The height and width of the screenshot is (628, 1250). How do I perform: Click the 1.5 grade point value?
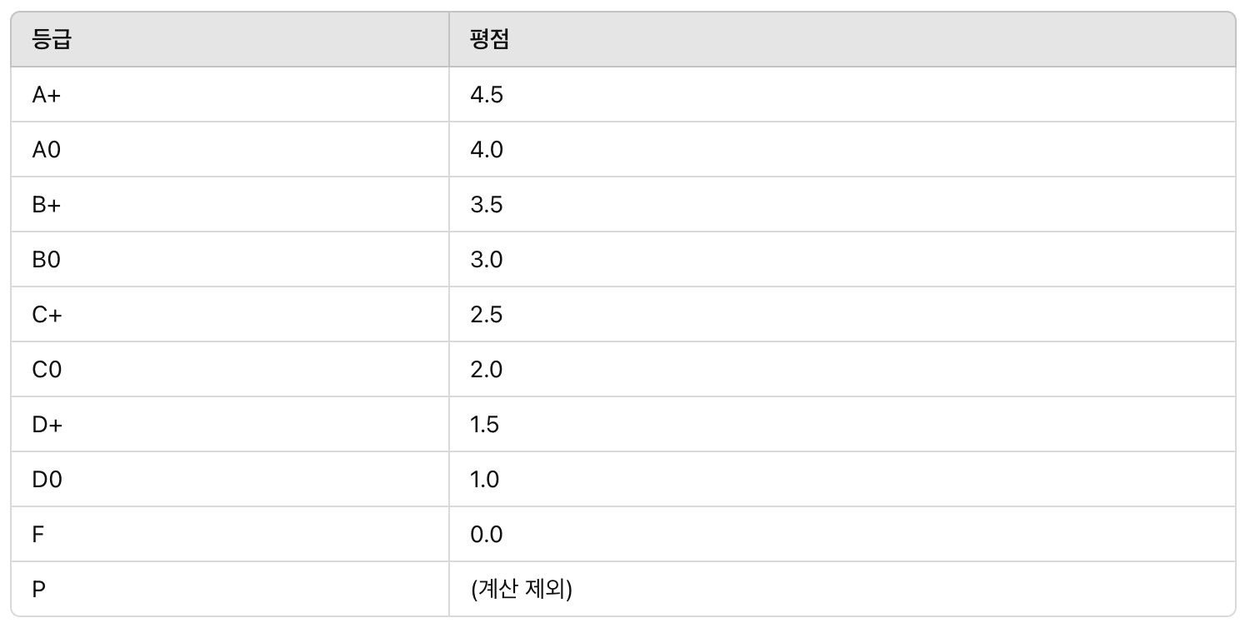pyautogui.click(x=485, y=425)
